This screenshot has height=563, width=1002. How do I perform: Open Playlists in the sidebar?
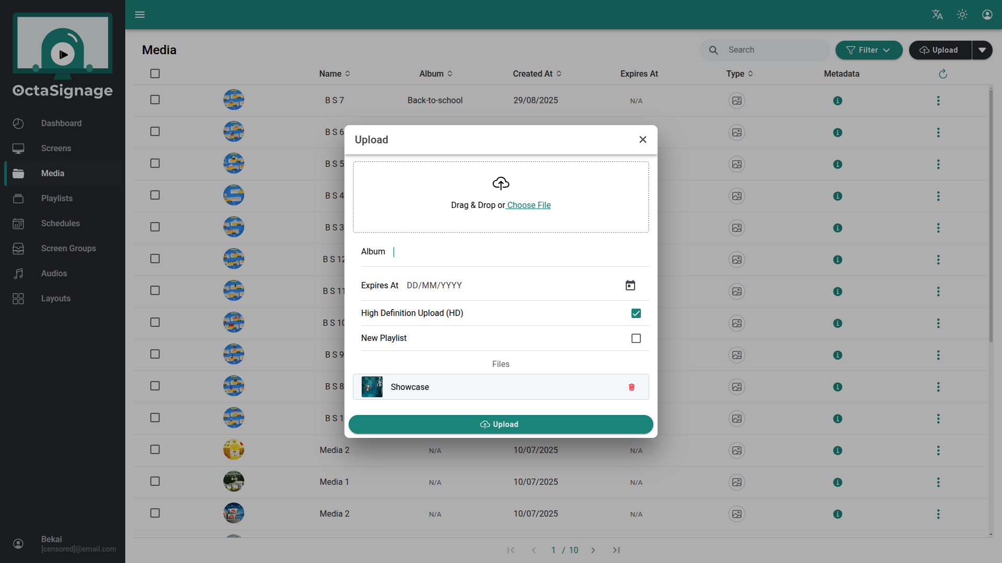click(57, 198)
